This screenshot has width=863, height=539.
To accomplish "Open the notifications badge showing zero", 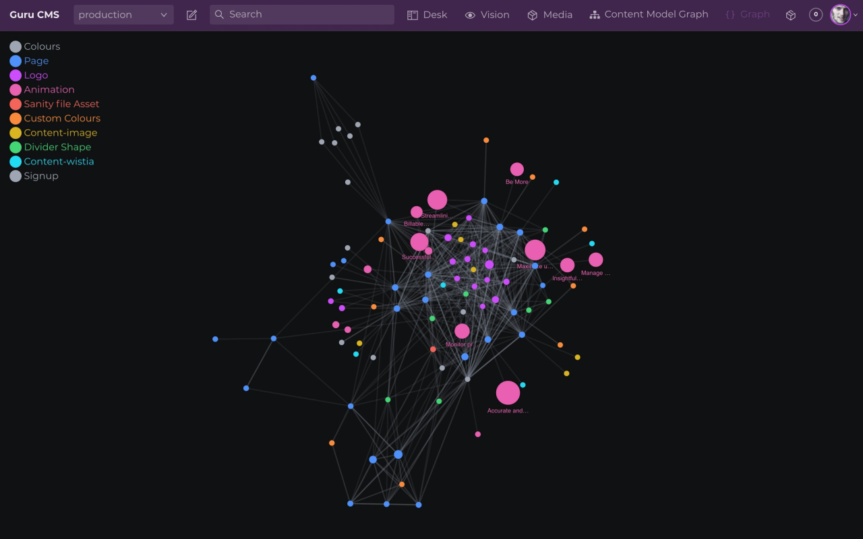I will click(x=816, y=14).
